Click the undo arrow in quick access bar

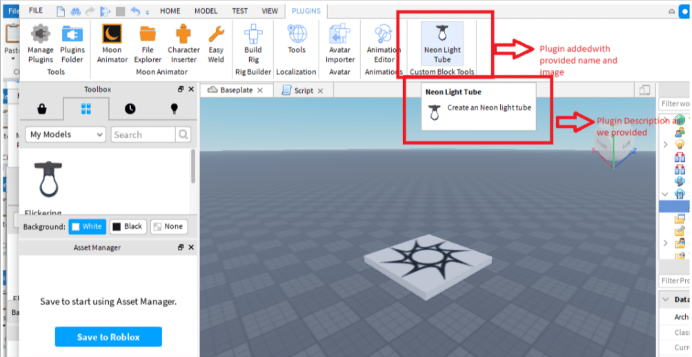135,11
